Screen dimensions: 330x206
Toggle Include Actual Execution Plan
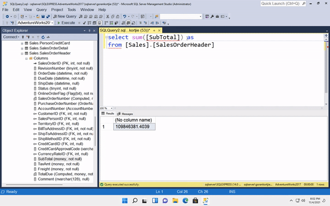106,23
